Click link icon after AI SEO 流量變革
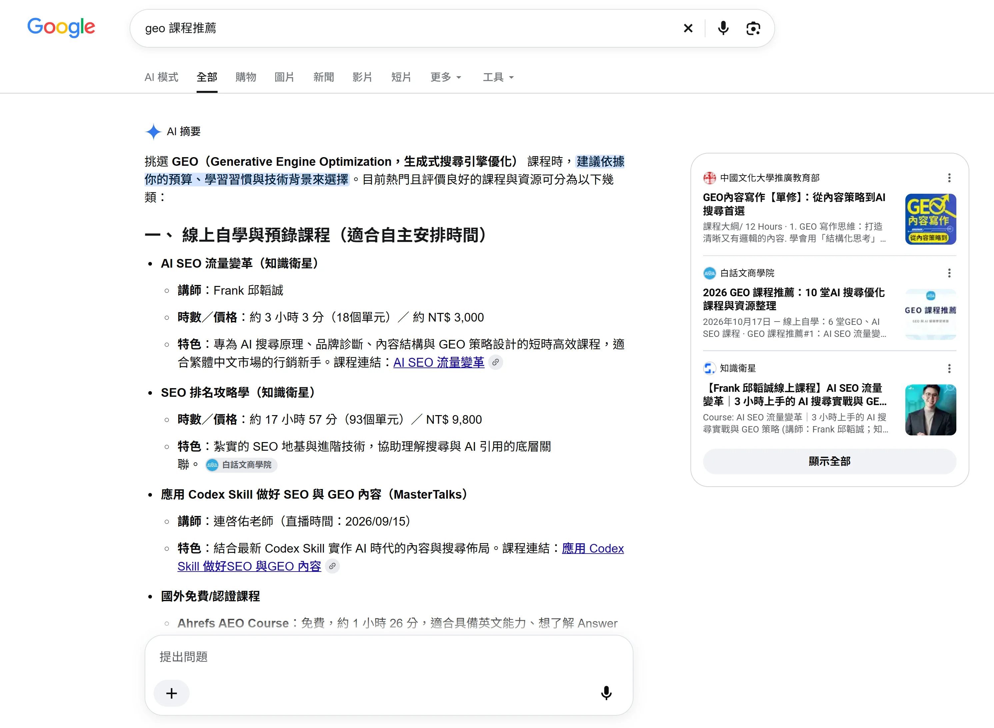The image size is (994, 728). pos(496,362)
